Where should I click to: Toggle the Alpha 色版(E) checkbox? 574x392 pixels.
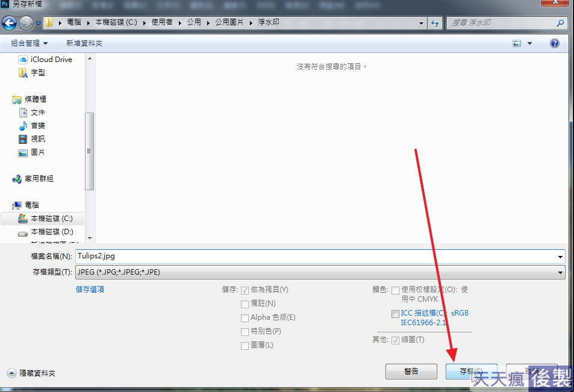[245, 318]
